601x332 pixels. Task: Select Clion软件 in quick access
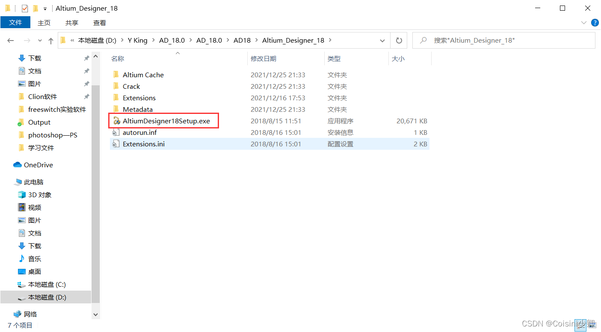[x=43, y=96]
